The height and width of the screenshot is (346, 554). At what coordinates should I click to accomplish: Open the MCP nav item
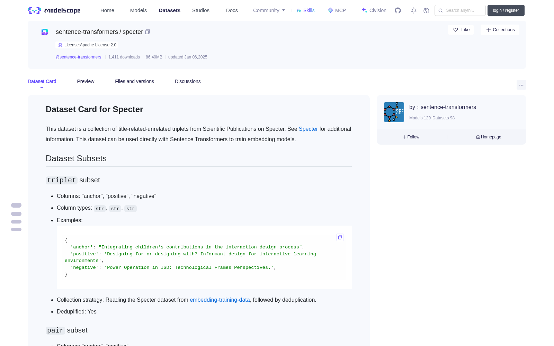point(337,10)
